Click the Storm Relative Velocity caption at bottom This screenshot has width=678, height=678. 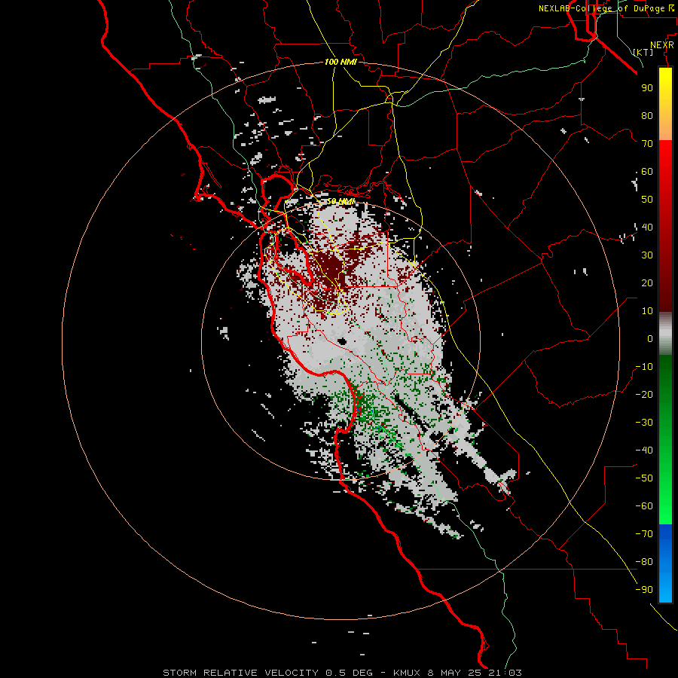tap(342, 673)
